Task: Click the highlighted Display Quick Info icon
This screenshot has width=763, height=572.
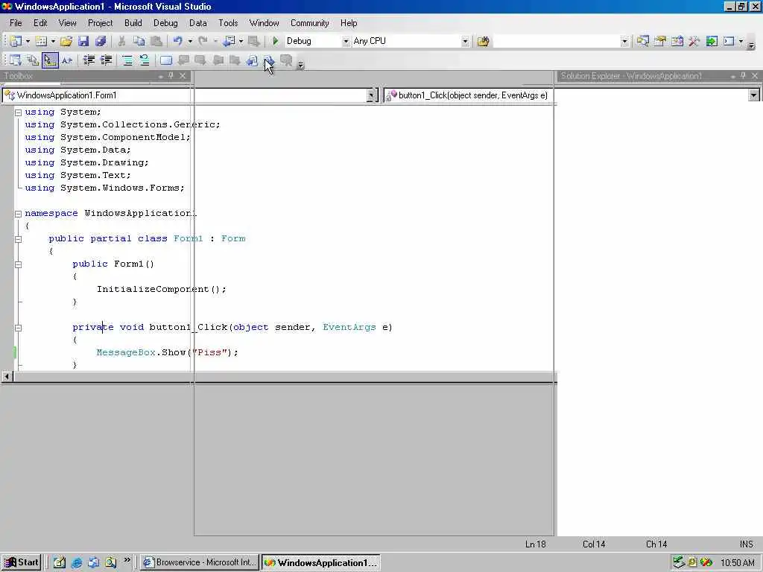Action: point(50,60)
